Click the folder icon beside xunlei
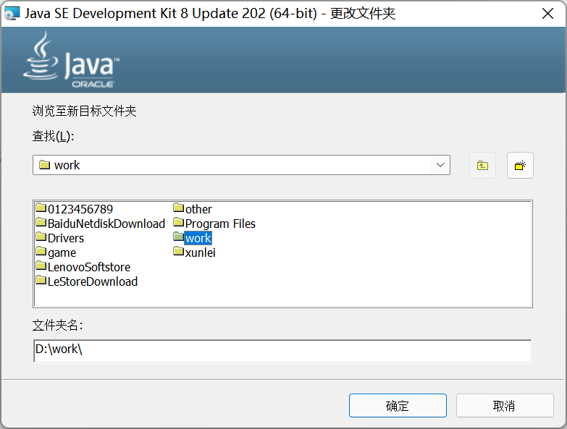This screenshot has width=567, height=429. (179, 251)
